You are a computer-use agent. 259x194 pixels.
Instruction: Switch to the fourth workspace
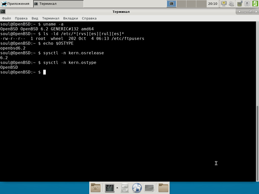coord(201,4)
